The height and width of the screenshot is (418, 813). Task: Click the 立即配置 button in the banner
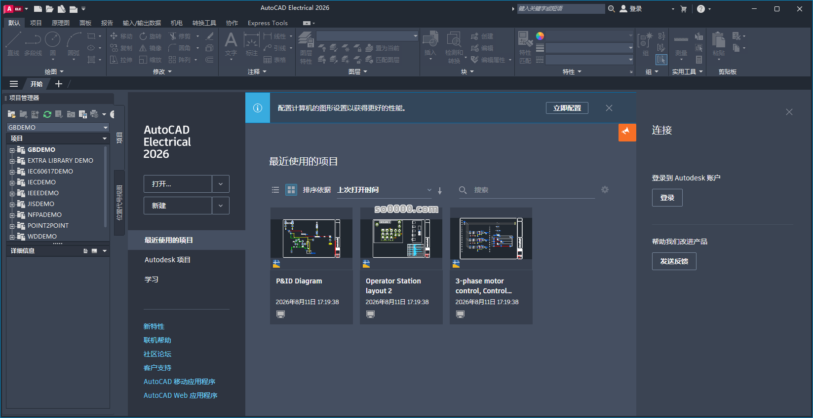567,108
